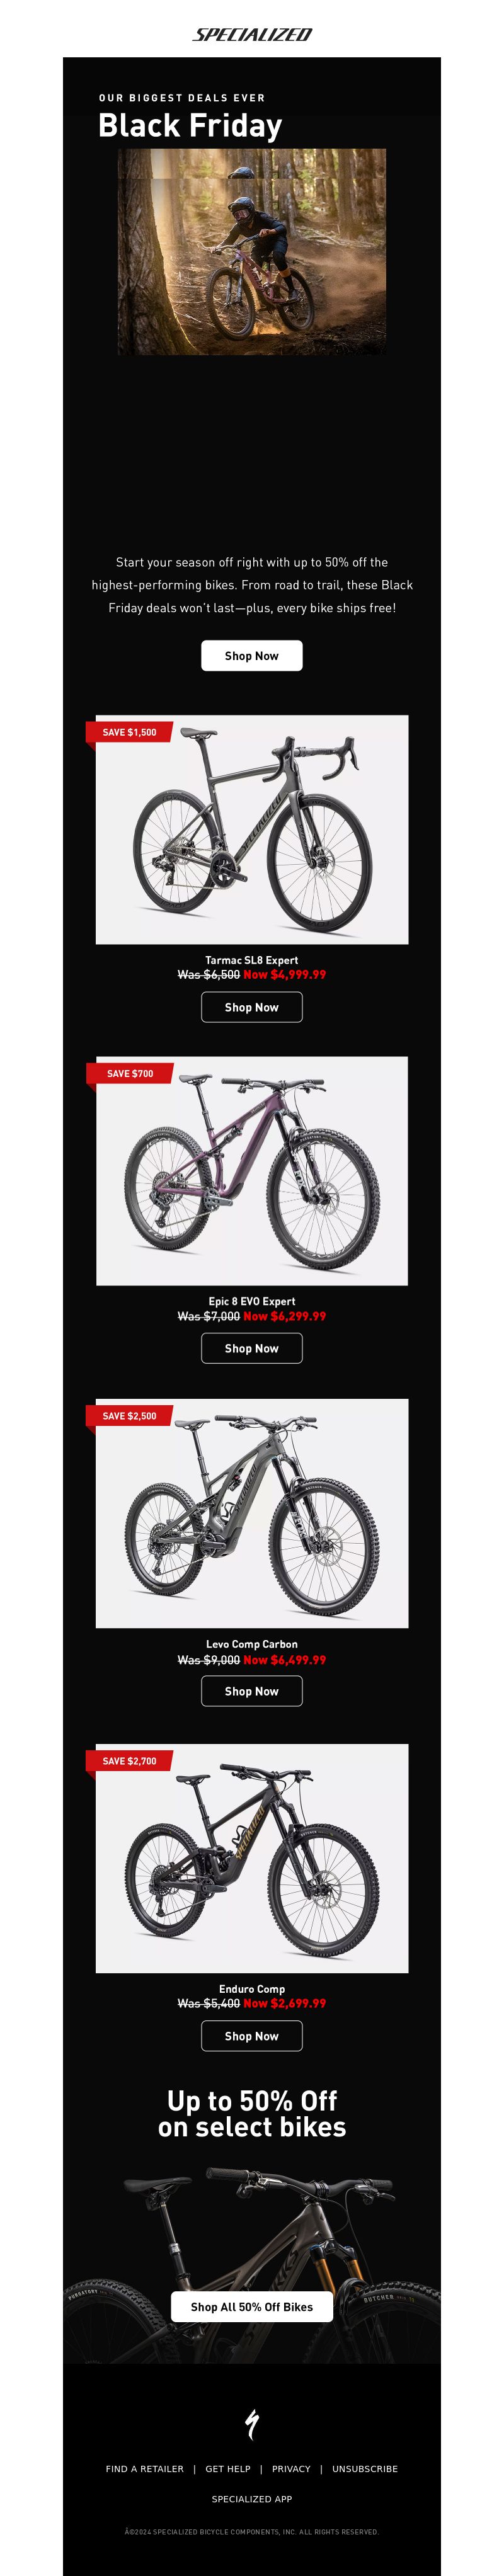Click the Specialized wordmark logo at top

[x=252, y=34]
